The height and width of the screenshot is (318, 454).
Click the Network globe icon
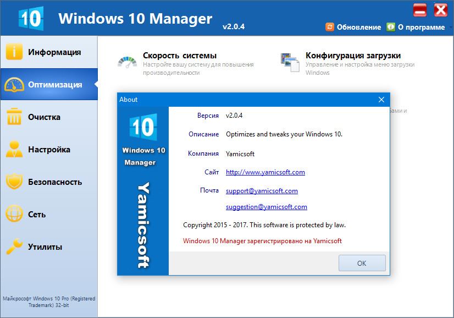click(x=14, y=214)
